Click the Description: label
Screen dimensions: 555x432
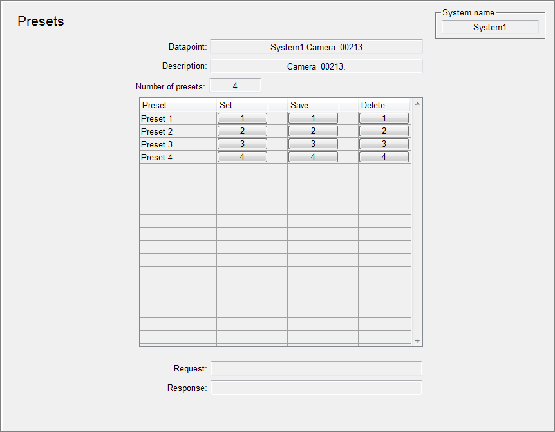pyautogui.click(x=184, y=66)
